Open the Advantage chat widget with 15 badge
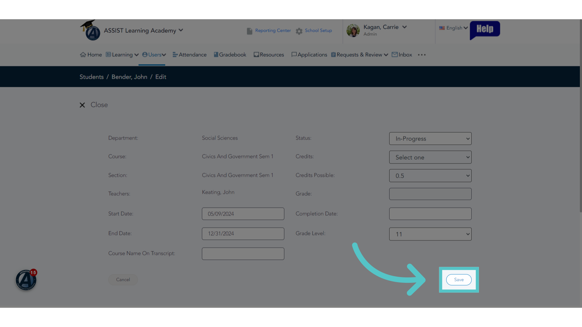 [x=26, y=280]
